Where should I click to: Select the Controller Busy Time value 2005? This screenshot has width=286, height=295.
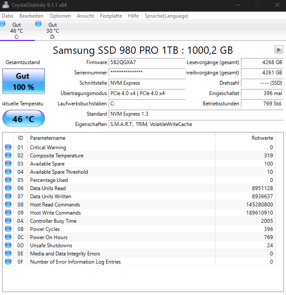(x=267, y=221)
